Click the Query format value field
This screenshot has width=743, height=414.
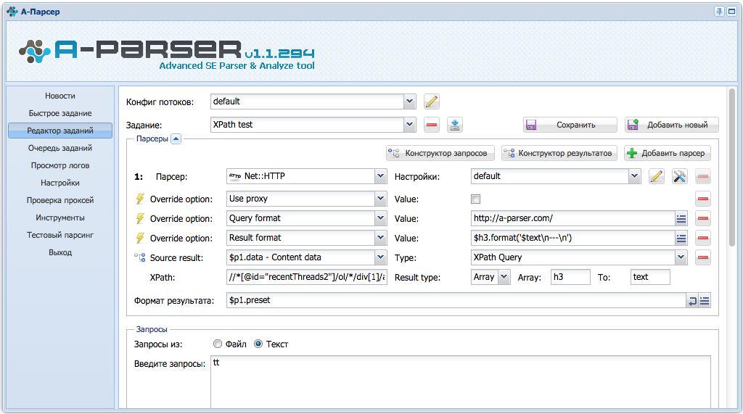click(x=573, y=218)
